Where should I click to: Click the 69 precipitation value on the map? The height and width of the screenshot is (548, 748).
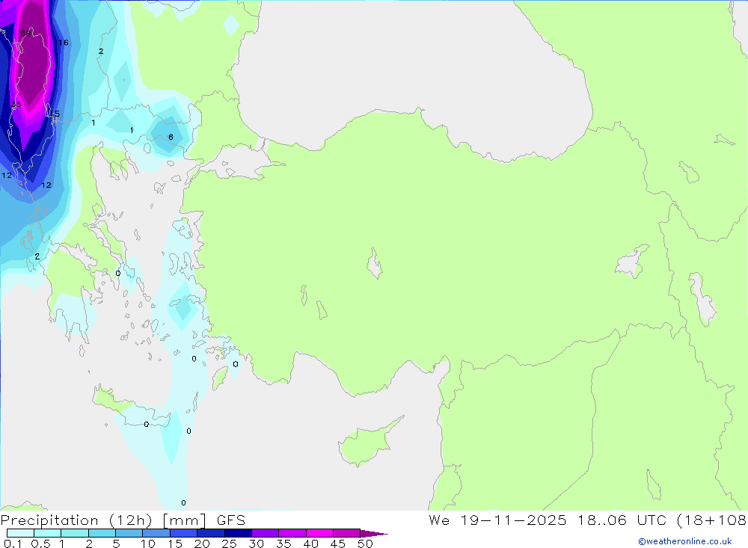[x=25, y=33]
